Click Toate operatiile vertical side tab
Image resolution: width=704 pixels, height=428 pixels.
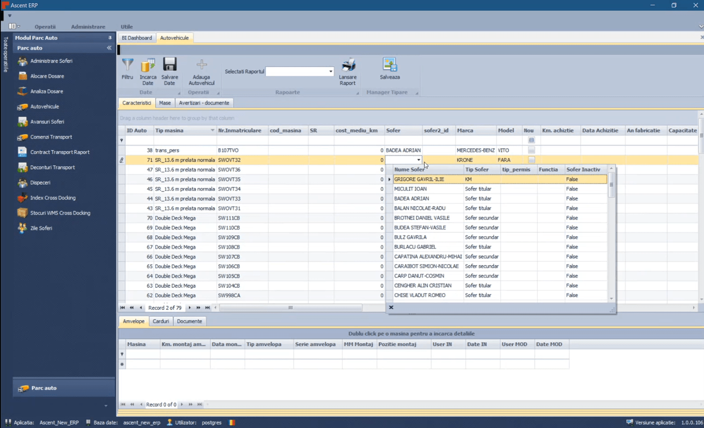click(x=6, y=54)
